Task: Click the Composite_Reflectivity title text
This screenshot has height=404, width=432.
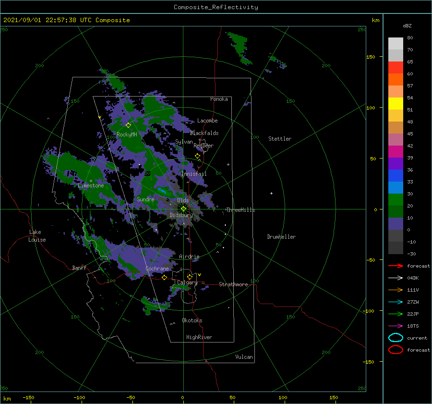Action: tap(216, 7)
